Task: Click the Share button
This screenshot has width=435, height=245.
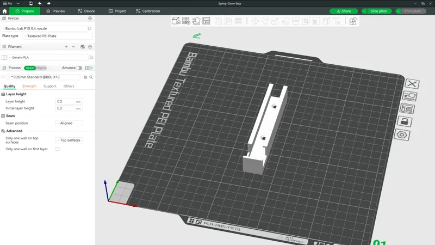Action: 344,11
